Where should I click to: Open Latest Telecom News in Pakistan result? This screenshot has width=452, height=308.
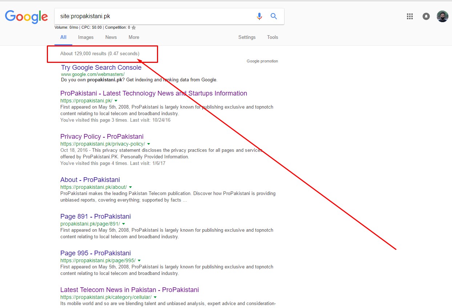click(129, 289)
